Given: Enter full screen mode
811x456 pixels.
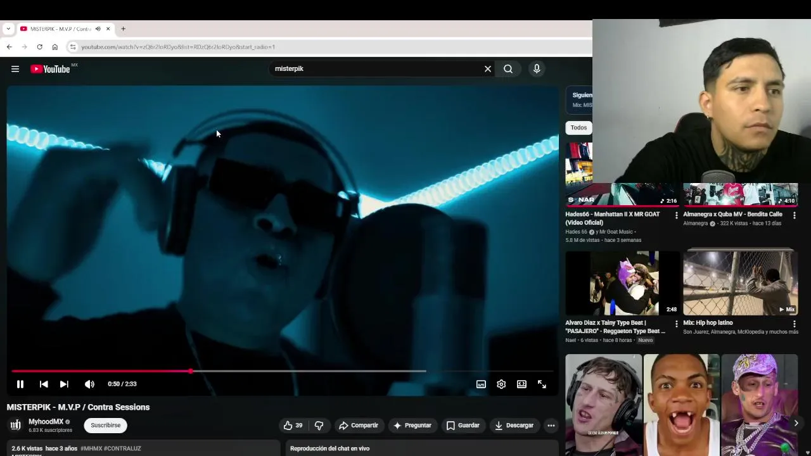Looking at the screenshot, I should tap(542, 384).
